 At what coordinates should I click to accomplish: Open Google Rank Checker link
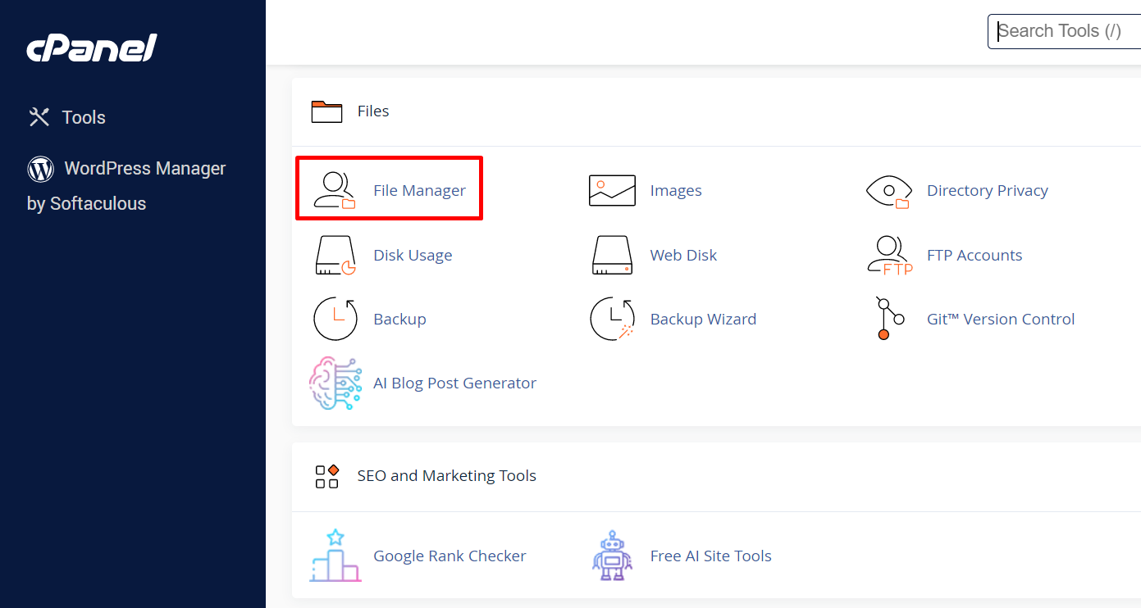450,556
